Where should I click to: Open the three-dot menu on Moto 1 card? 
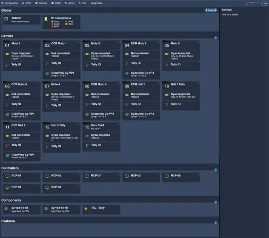point(39,42)
